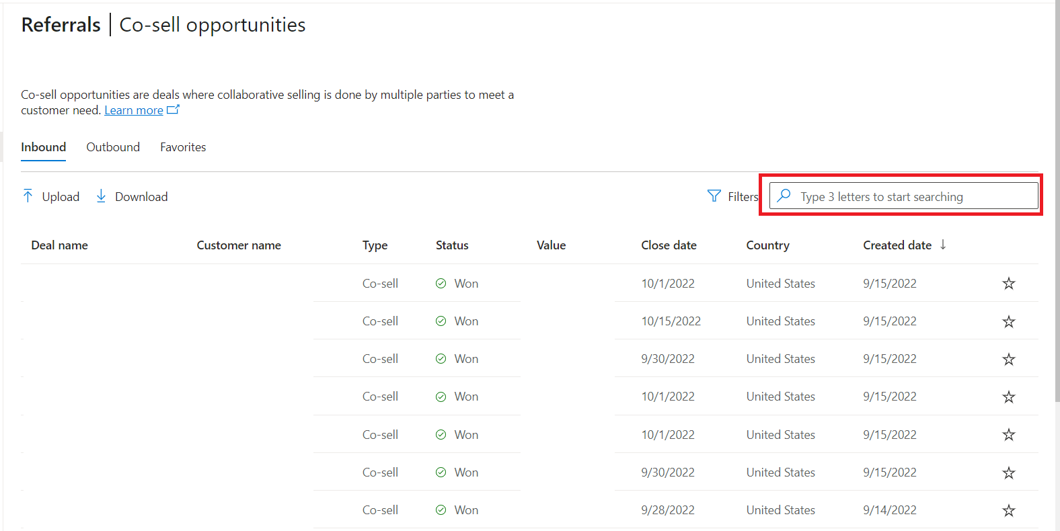Switch to the Outbound tab
Screen dimensions: 1060x531
tap(113, 147)
